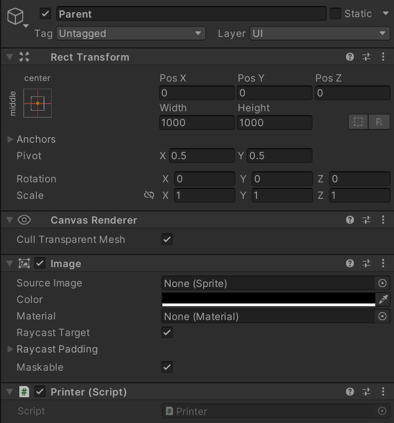Open the Layer dropdown
This screenshot has height=423, width=394.
pos(320,34)
